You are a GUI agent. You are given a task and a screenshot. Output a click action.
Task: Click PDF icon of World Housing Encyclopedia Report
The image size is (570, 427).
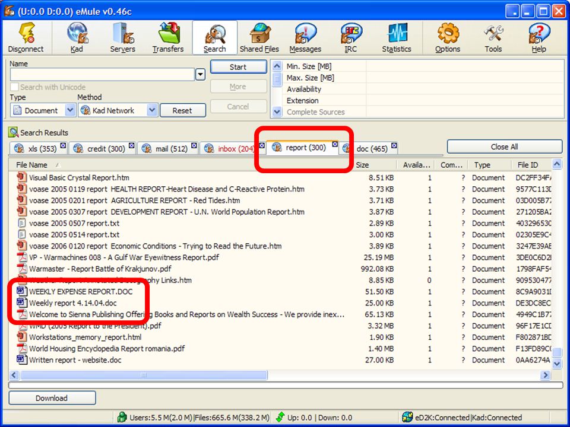click(22, 348)
